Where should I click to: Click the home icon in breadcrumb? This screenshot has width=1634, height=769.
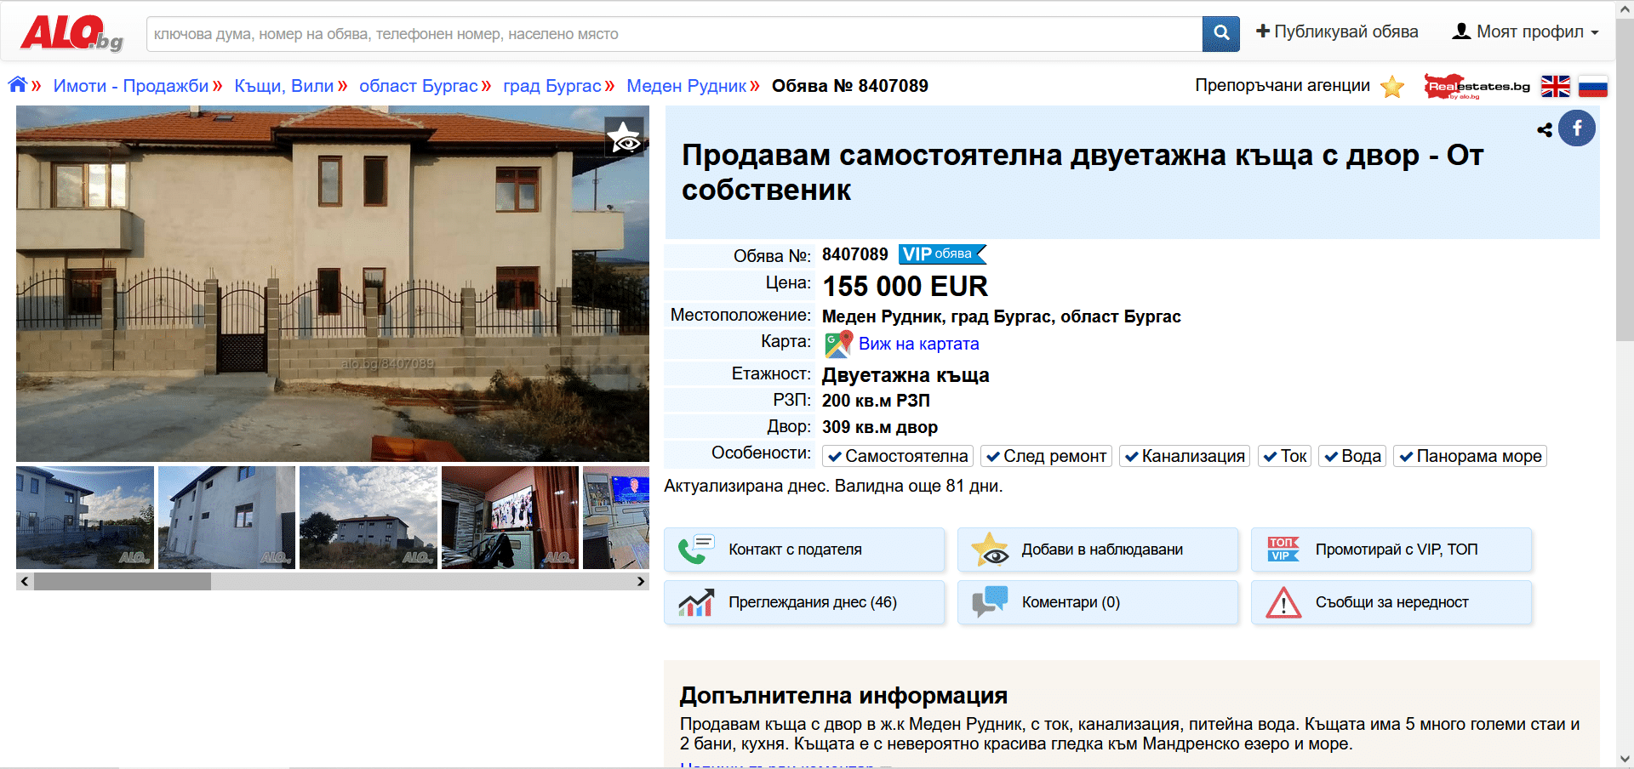point(18,85)
